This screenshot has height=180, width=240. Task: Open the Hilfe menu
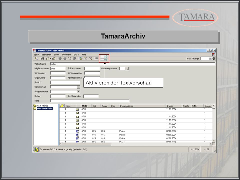[x=84, y=55]
